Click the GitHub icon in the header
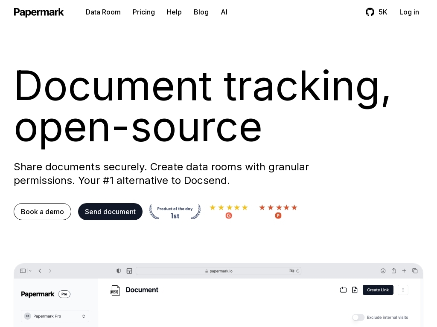 click(370, 12)
